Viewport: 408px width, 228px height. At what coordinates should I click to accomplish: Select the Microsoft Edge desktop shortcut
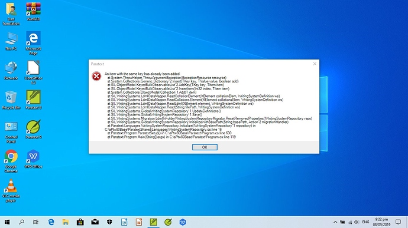33,44
